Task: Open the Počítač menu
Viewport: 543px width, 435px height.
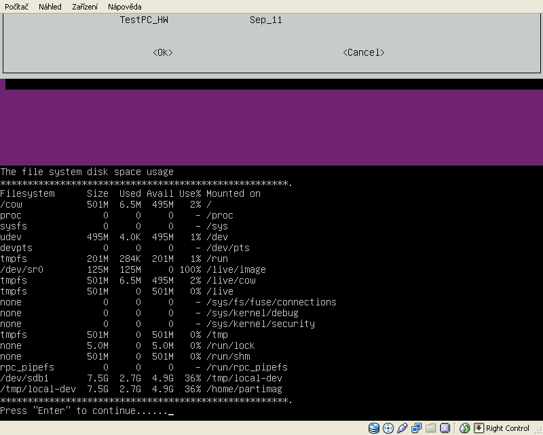Action: (17, 7)
